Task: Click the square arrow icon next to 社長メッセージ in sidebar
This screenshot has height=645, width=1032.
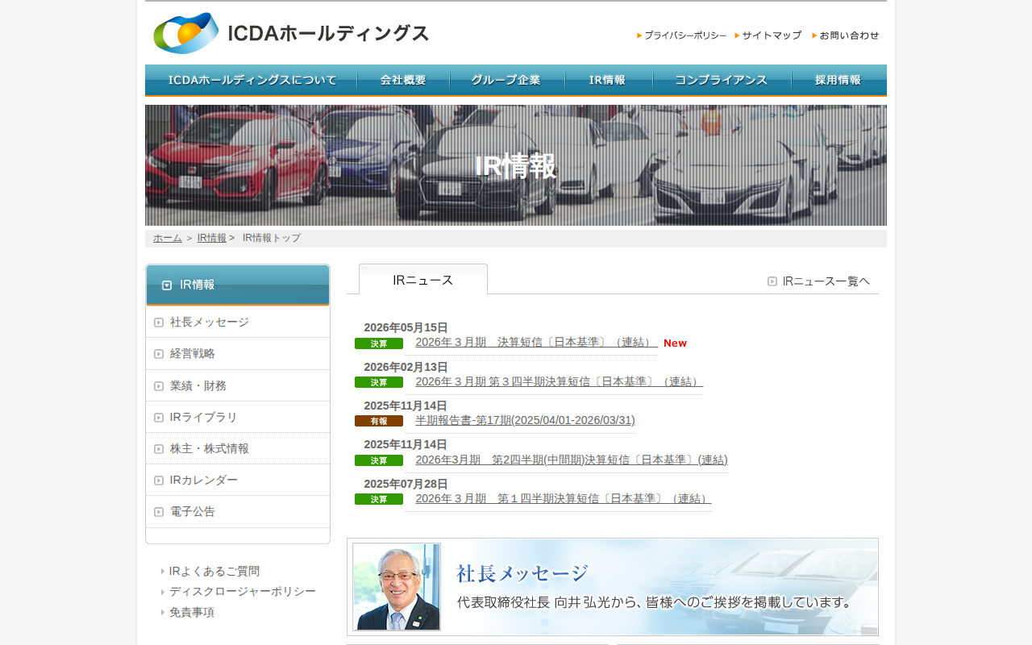Action: pos(159,322)
